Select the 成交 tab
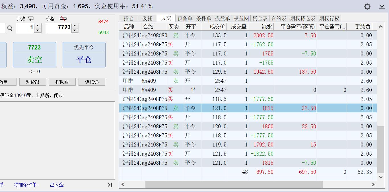 (x=166, y=18)
